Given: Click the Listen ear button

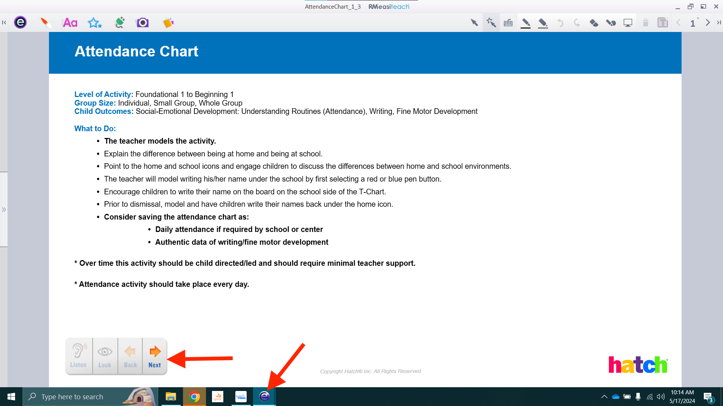Looking at the screenshot, I should (79, 356).
